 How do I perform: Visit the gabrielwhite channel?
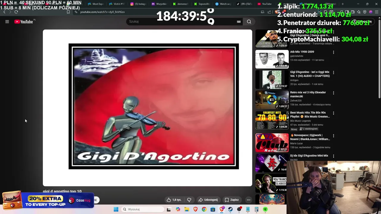coord(297,56)
